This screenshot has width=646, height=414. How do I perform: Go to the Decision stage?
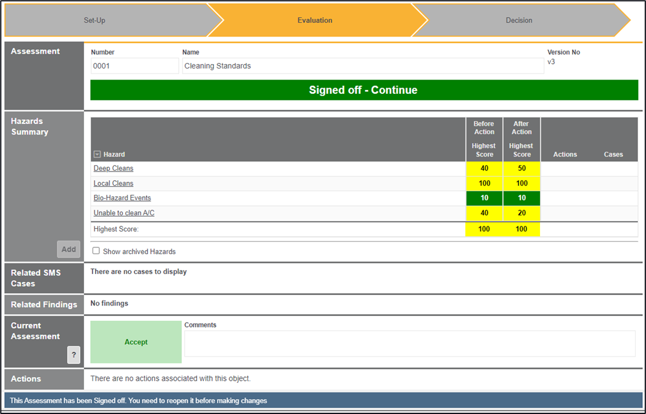tap(518, 20)
